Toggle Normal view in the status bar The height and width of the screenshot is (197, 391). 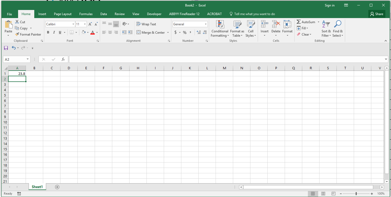(313, 193)
